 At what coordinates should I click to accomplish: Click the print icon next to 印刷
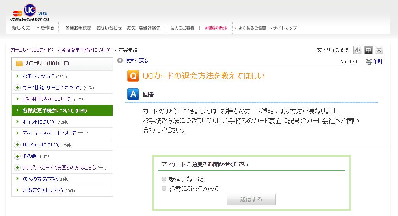click(x=368, y=62)
